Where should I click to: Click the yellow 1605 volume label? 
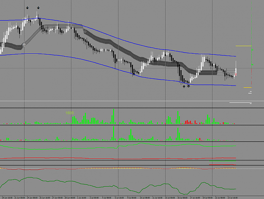click(x=70, y=113)
